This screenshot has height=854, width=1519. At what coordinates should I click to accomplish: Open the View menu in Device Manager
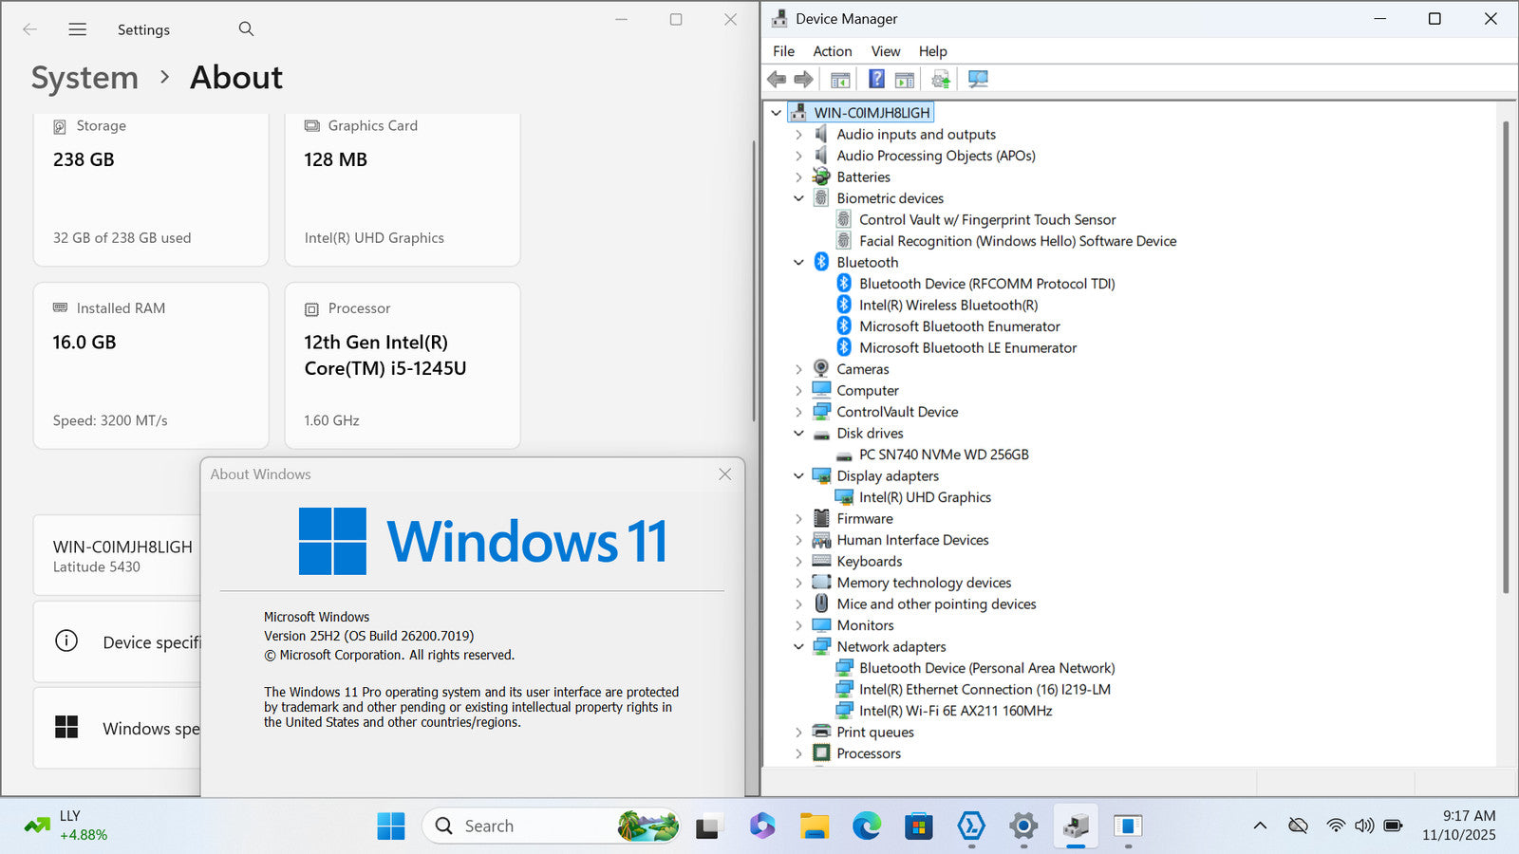(885, 51)
